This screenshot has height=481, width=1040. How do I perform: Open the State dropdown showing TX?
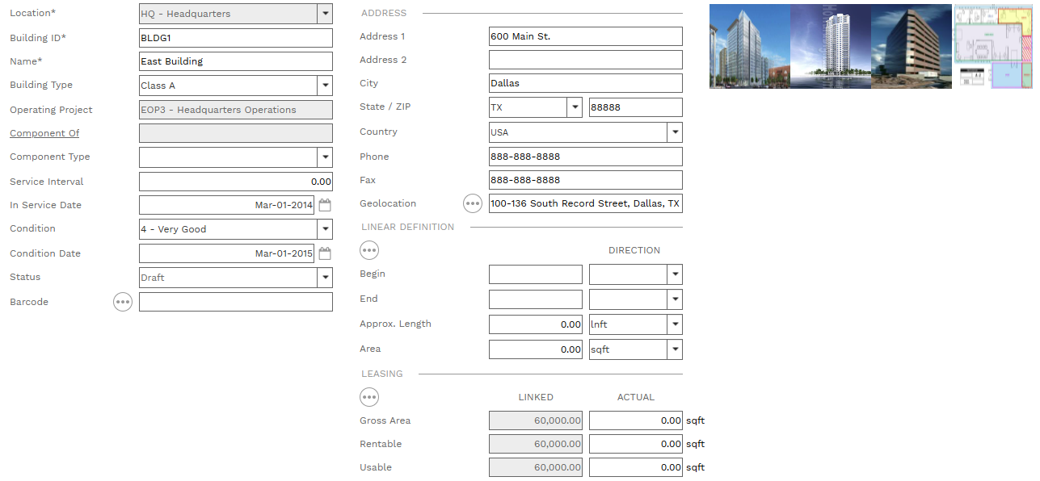575,107
